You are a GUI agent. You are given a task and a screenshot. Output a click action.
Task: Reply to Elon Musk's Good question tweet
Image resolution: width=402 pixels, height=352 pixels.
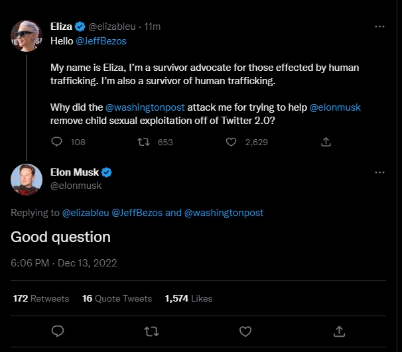coord(58,330)
